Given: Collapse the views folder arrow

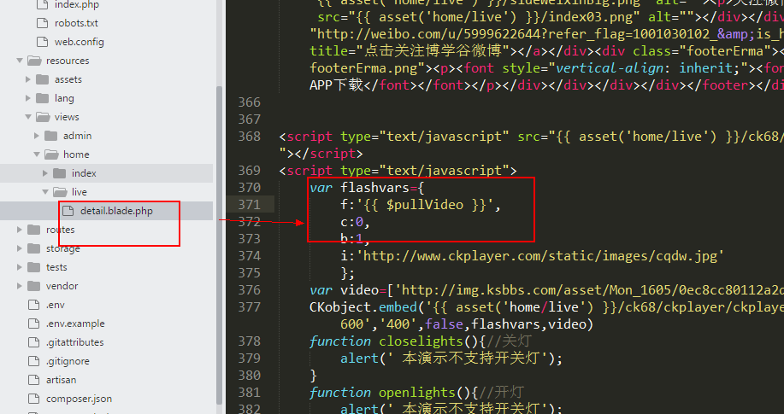Looking at the screenshot, I should (x=28, y=117).
